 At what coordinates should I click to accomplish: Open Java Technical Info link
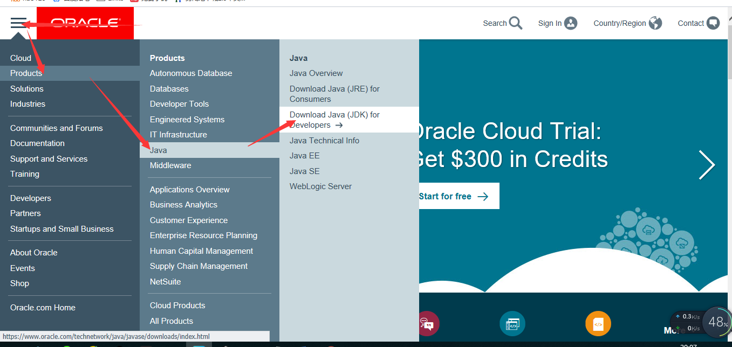pyautogui.click(x=324, y=141)
